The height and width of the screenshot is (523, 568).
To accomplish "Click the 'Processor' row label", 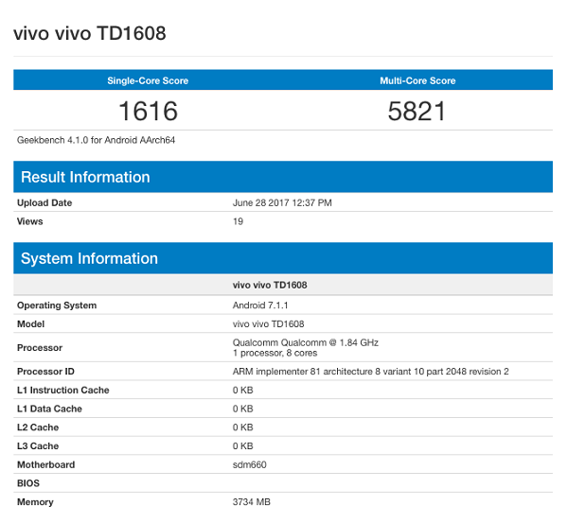I will 40,347.
